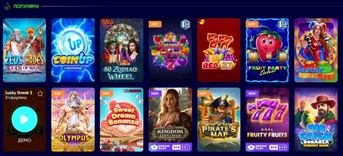
Task: Select the 40 Zodiac Wheel game tile
Action: click(x=122, y=50)
